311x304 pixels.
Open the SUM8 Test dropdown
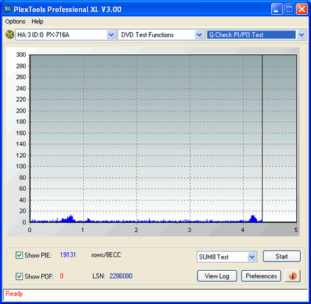[x=252, y=257]
